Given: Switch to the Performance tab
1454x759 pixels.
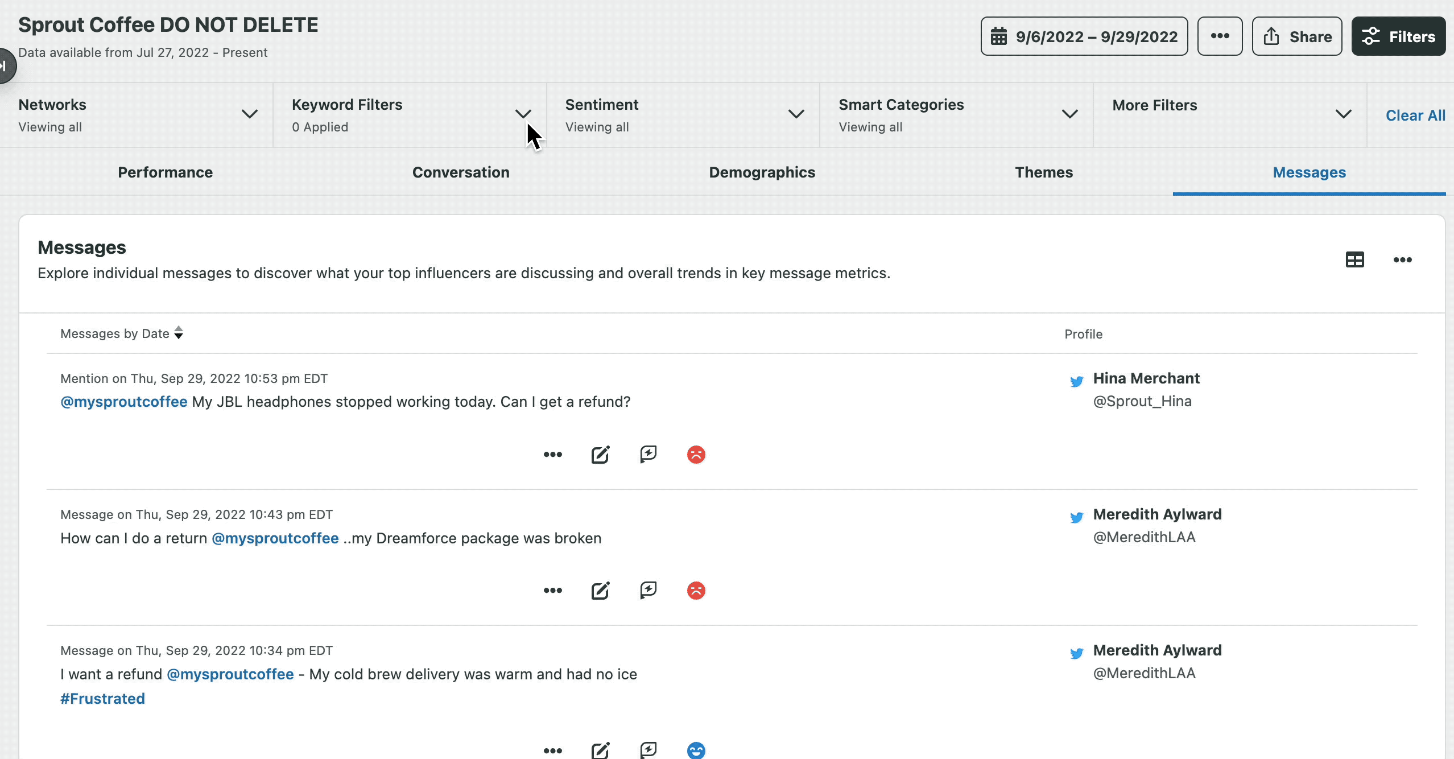Looking at the screenshot, I should [x=166, y=172].
